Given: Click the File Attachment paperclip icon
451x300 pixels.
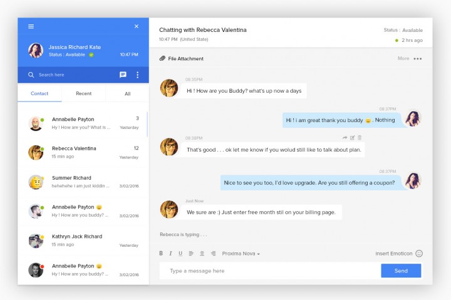Looking at the screenshot, I should click(162, 58).
